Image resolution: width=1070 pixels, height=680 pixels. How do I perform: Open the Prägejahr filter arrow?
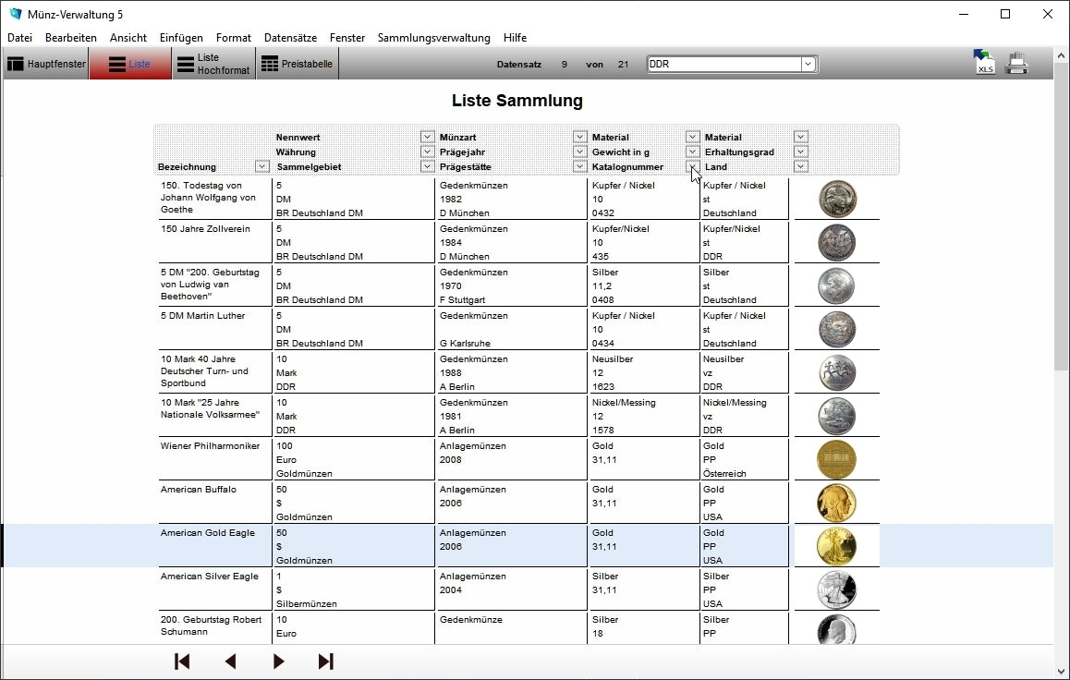tap(579, 152)
